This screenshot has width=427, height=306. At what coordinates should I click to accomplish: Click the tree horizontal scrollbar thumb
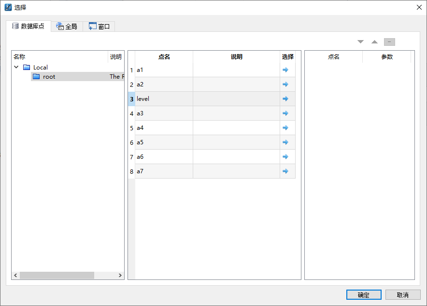point(57,275)
